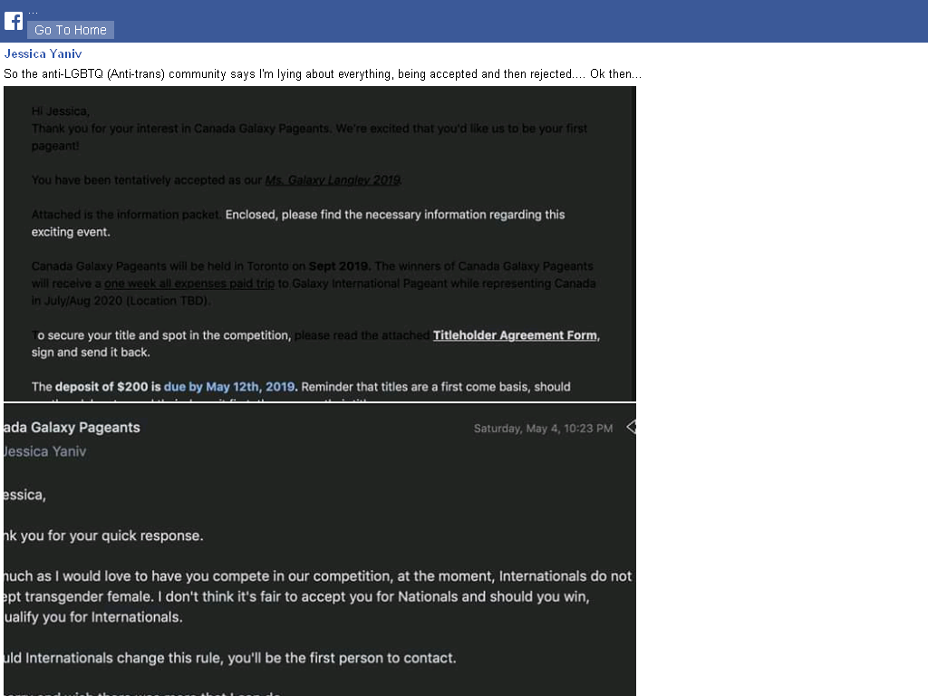Open the rejection email screenshot image
928x696 pixels.
320,550
